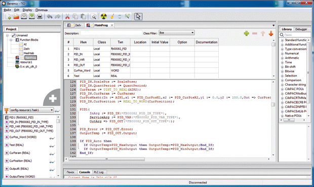This screenshot has width=314, height=187.
Task: Click the yellow-black Build project icon
Action: tap(103, 16)
